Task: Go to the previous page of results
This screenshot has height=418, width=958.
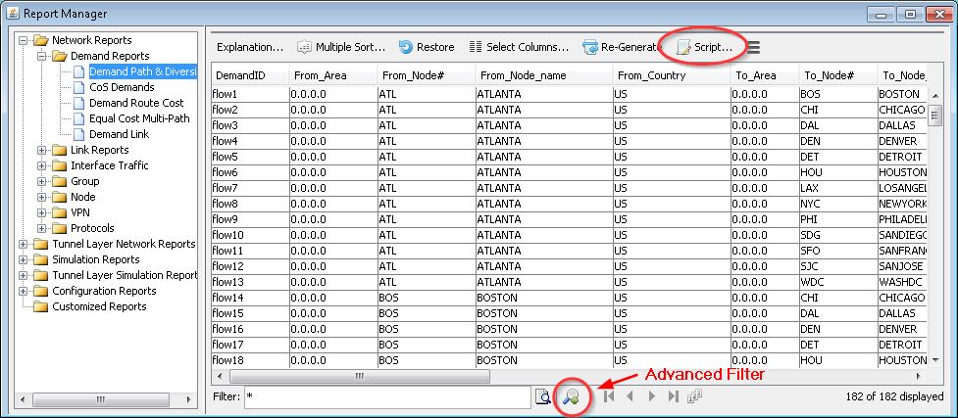Action: (x=630, y=396)
